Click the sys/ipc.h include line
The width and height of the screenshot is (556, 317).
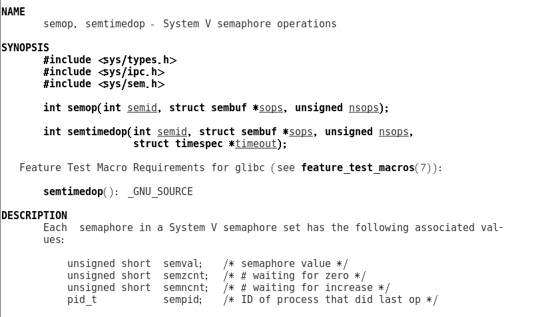[x=104, y=72]
